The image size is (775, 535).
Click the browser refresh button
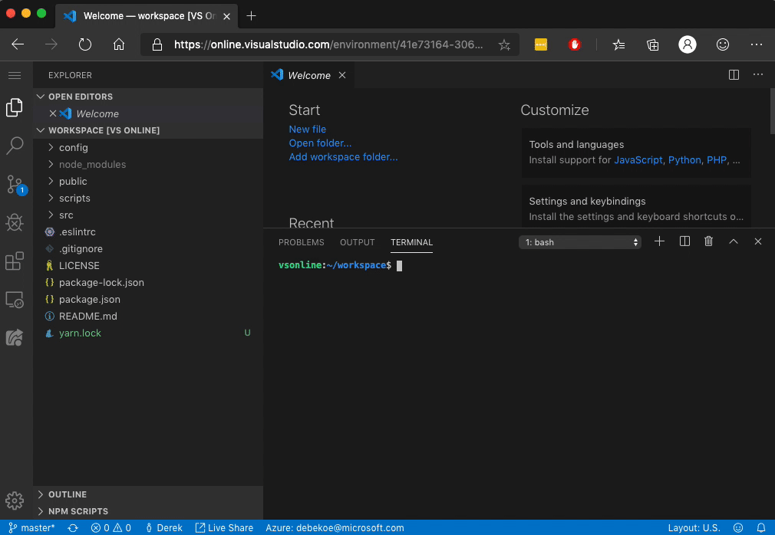coord(85,44)
